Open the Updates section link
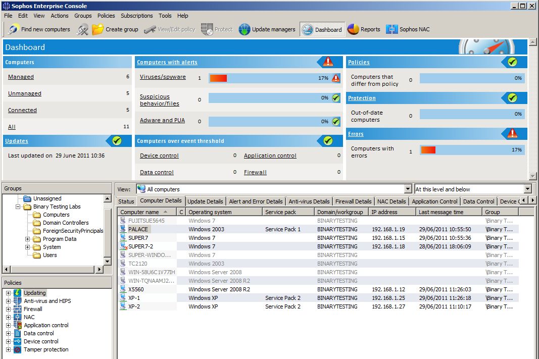Viewport: 539px width, 359px height. [17, 141]
